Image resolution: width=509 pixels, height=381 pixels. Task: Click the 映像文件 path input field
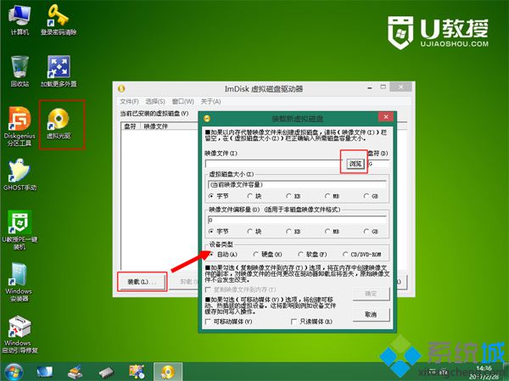pyautogui.click(x=275, y=164)
